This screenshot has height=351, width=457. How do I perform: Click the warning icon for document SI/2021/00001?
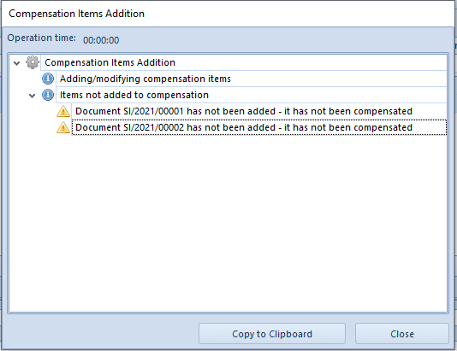(x=63, y=111)
